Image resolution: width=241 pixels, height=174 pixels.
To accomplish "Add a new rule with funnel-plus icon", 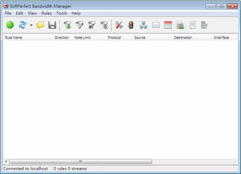I will pyautogui.click(x=67, y=25).
